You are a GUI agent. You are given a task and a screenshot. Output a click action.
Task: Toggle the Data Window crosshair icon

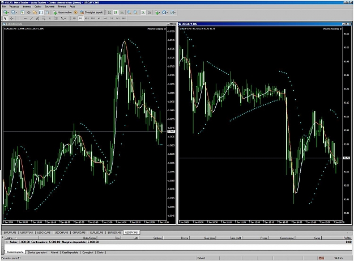(x=29, y=12)
